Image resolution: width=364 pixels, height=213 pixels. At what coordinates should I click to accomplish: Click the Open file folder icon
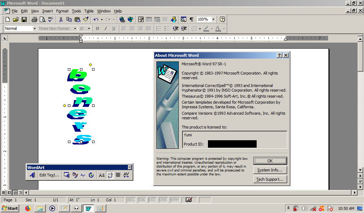coord(16,20)
